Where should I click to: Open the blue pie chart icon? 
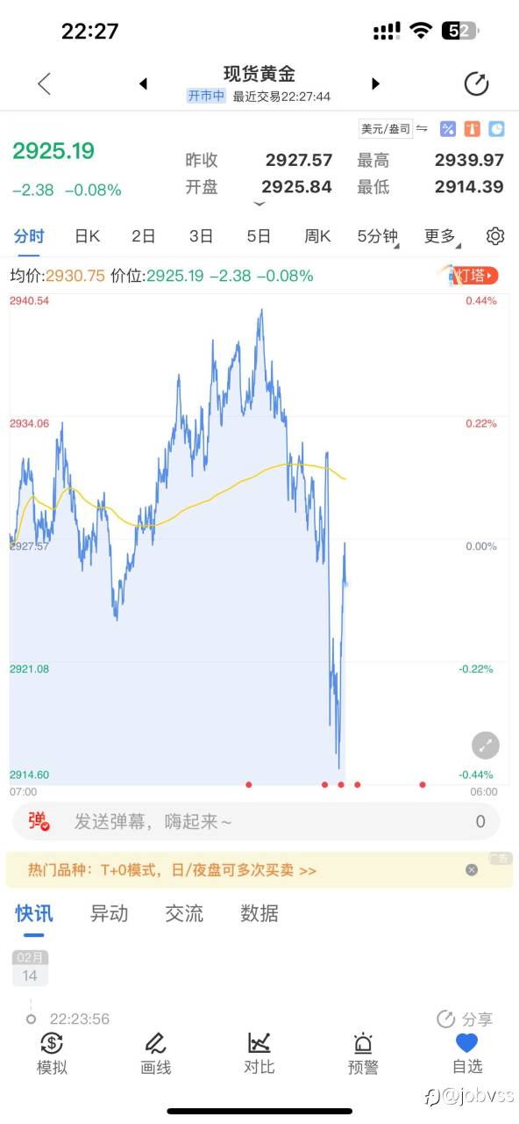(497, 129)
